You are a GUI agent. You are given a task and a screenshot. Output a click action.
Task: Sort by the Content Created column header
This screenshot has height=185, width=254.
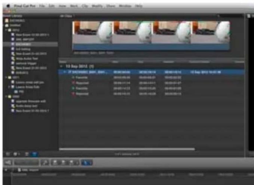point(199,62)
